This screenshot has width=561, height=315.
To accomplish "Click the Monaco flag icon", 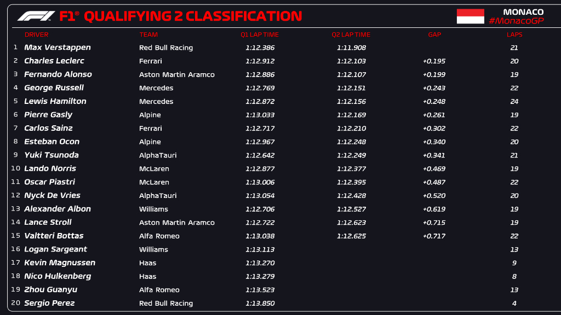I will coord(470,16).
